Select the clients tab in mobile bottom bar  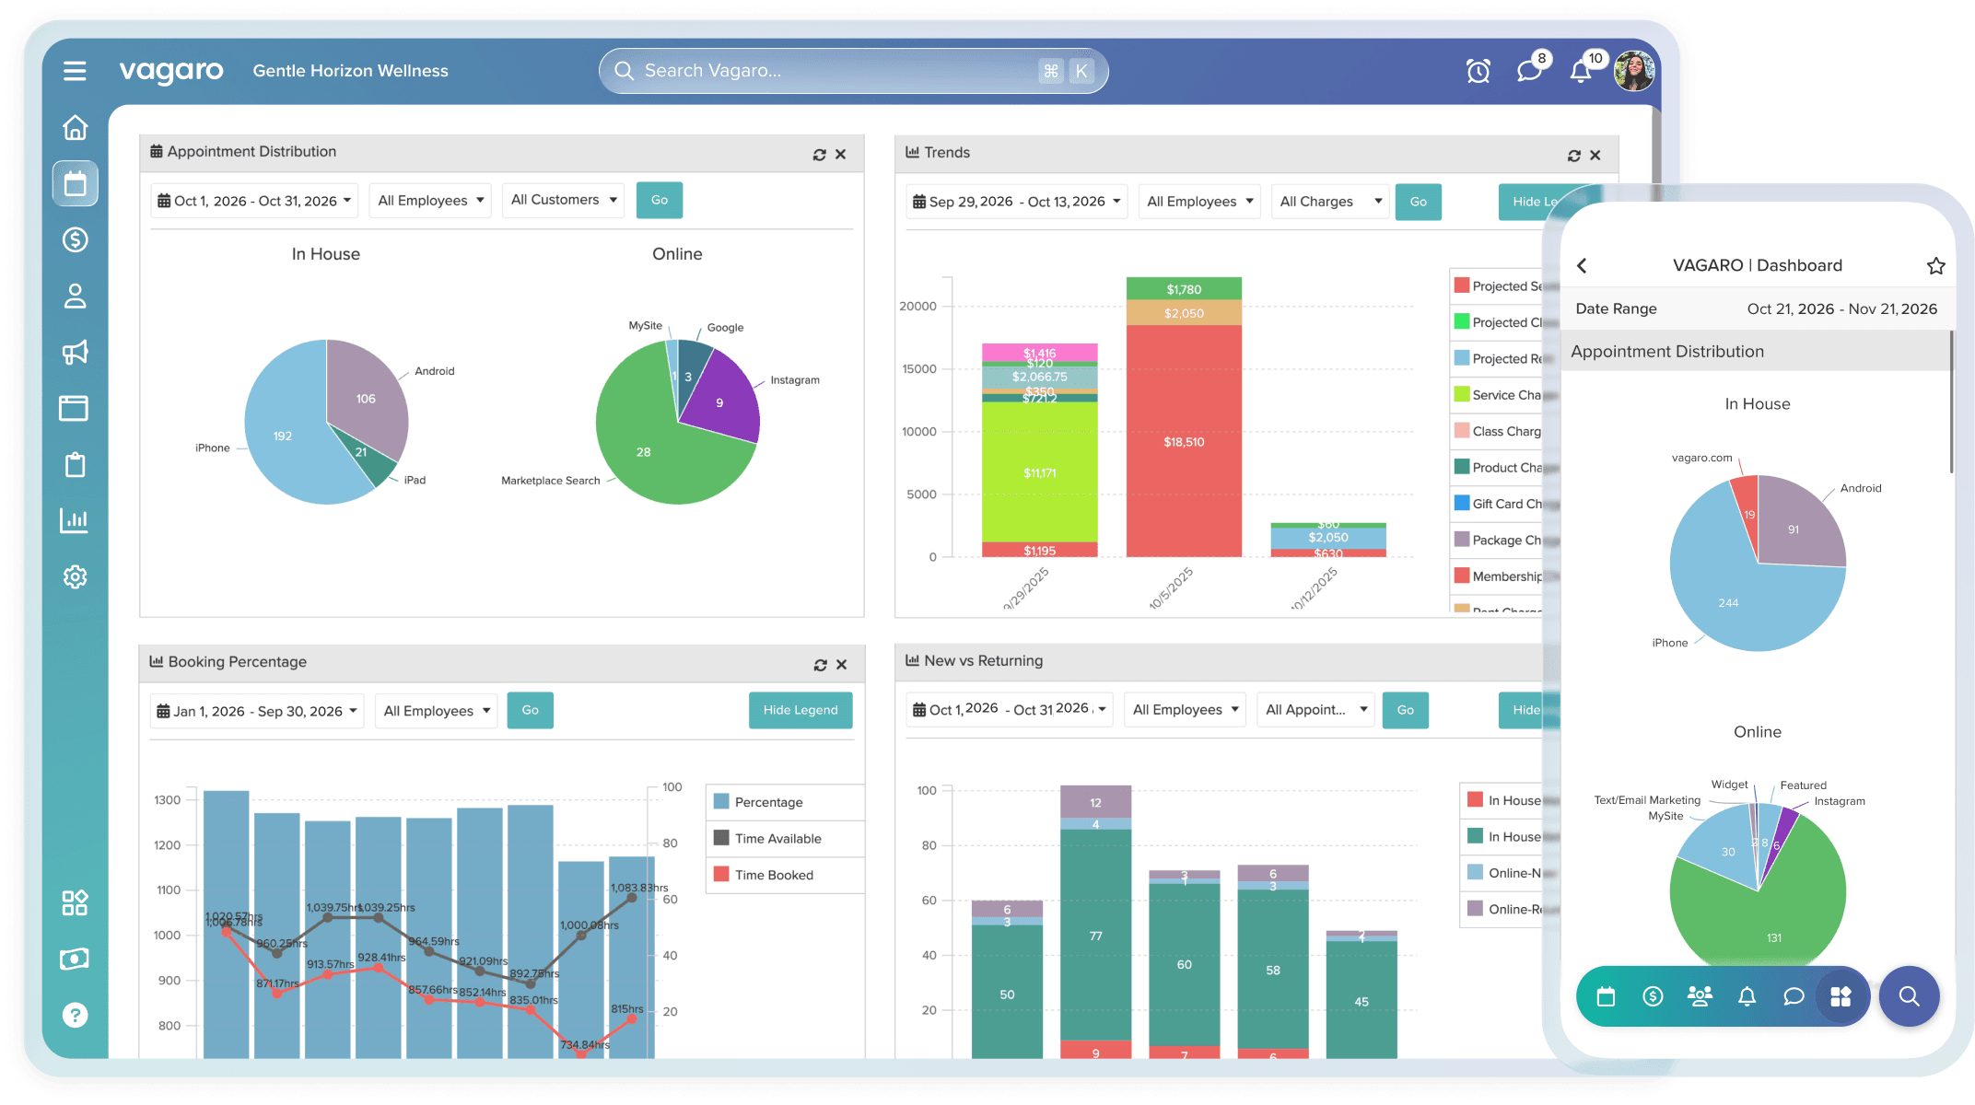pos(1699,996)
